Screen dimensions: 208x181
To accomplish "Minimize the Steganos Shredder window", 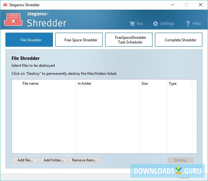I will pyautogui.click(x=172, y=5).
